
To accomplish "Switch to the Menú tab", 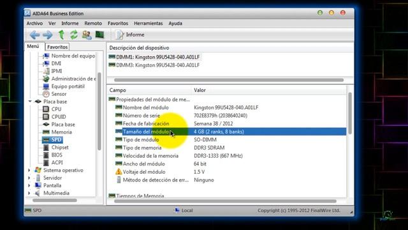I will [x=33, y=46].
